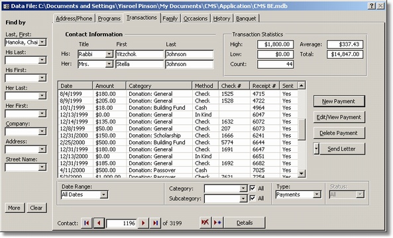This screenshot has height=238, width=393.
Task: Click the More button
Action: tap(15, 208)
